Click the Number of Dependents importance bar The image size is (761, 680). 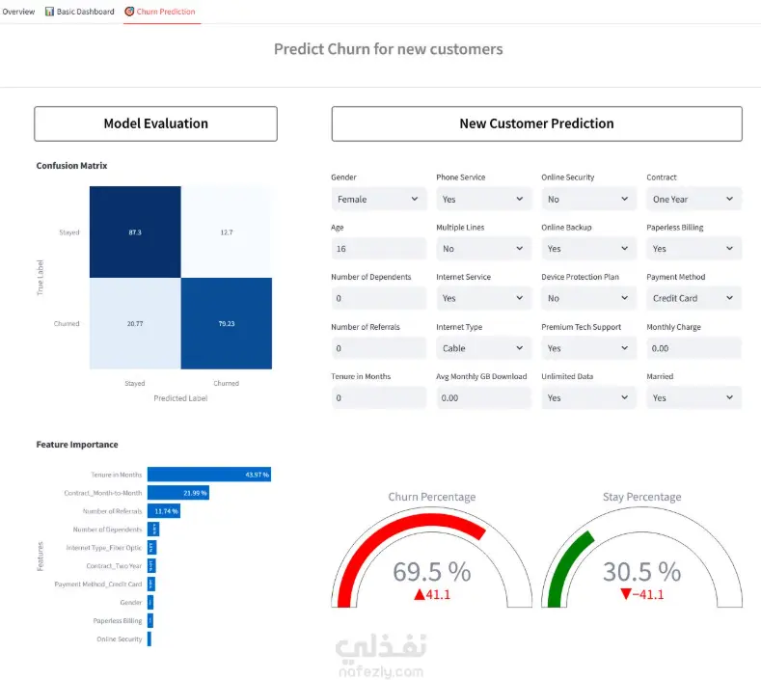(153, 530)
